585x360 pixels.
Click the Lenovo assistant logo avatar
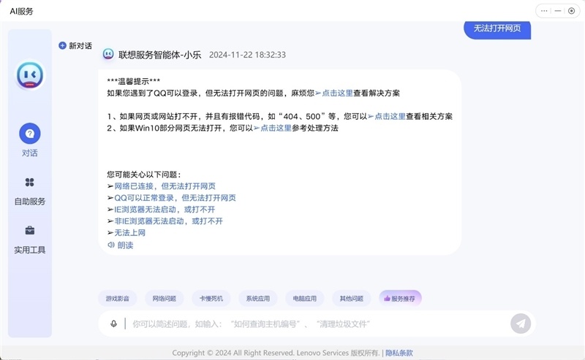click(x=30, y=74)
